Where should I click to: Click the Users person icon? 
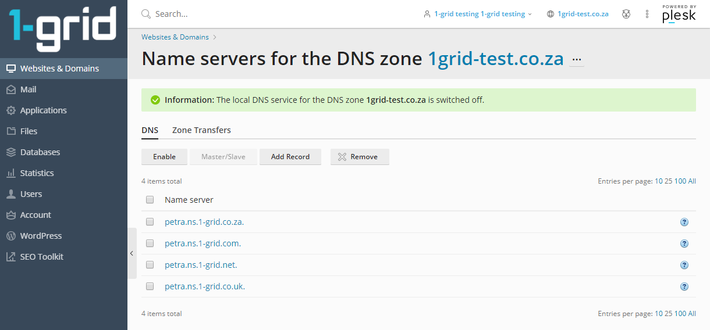pos(10,194)
